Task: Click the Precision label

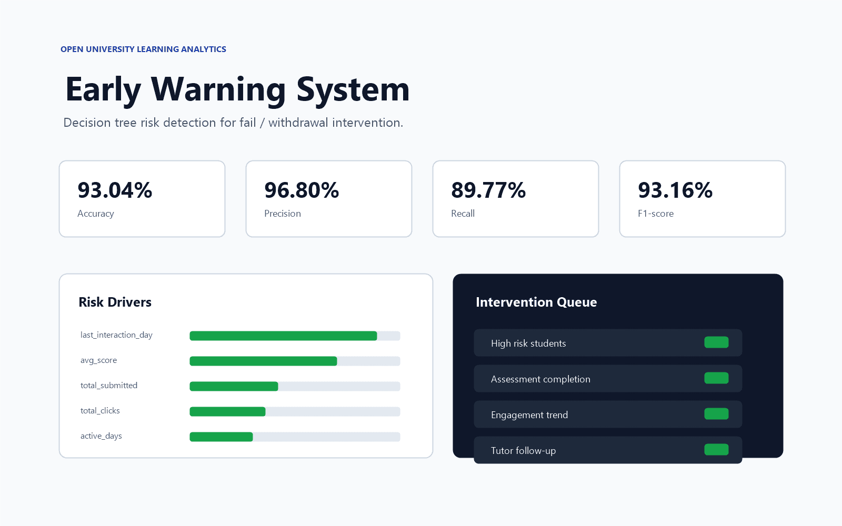Action: point(283,214)
